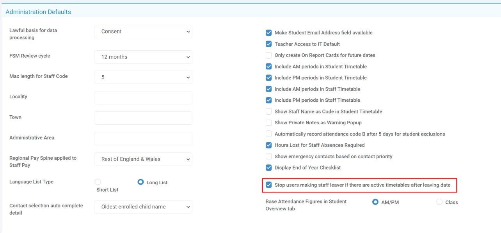Untick Make Student Email Address field available
The image size is (501, 233).
[268, 33]
